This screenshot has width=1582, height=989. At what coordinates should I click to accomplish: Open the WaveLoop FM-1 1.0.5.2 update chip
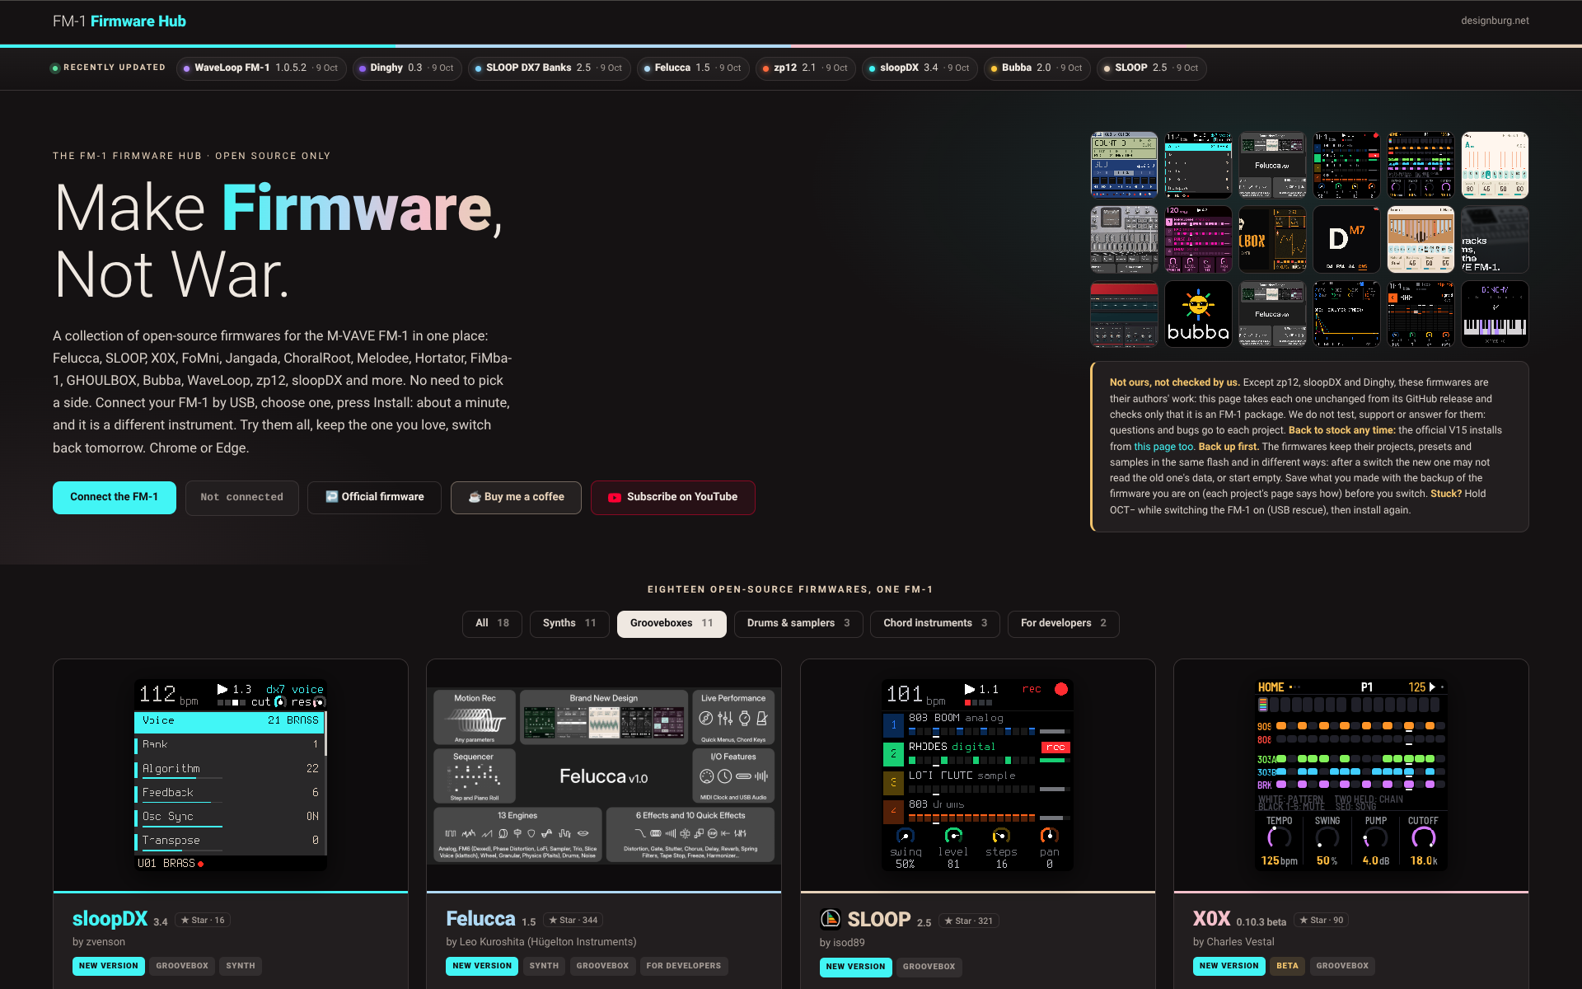261,68
